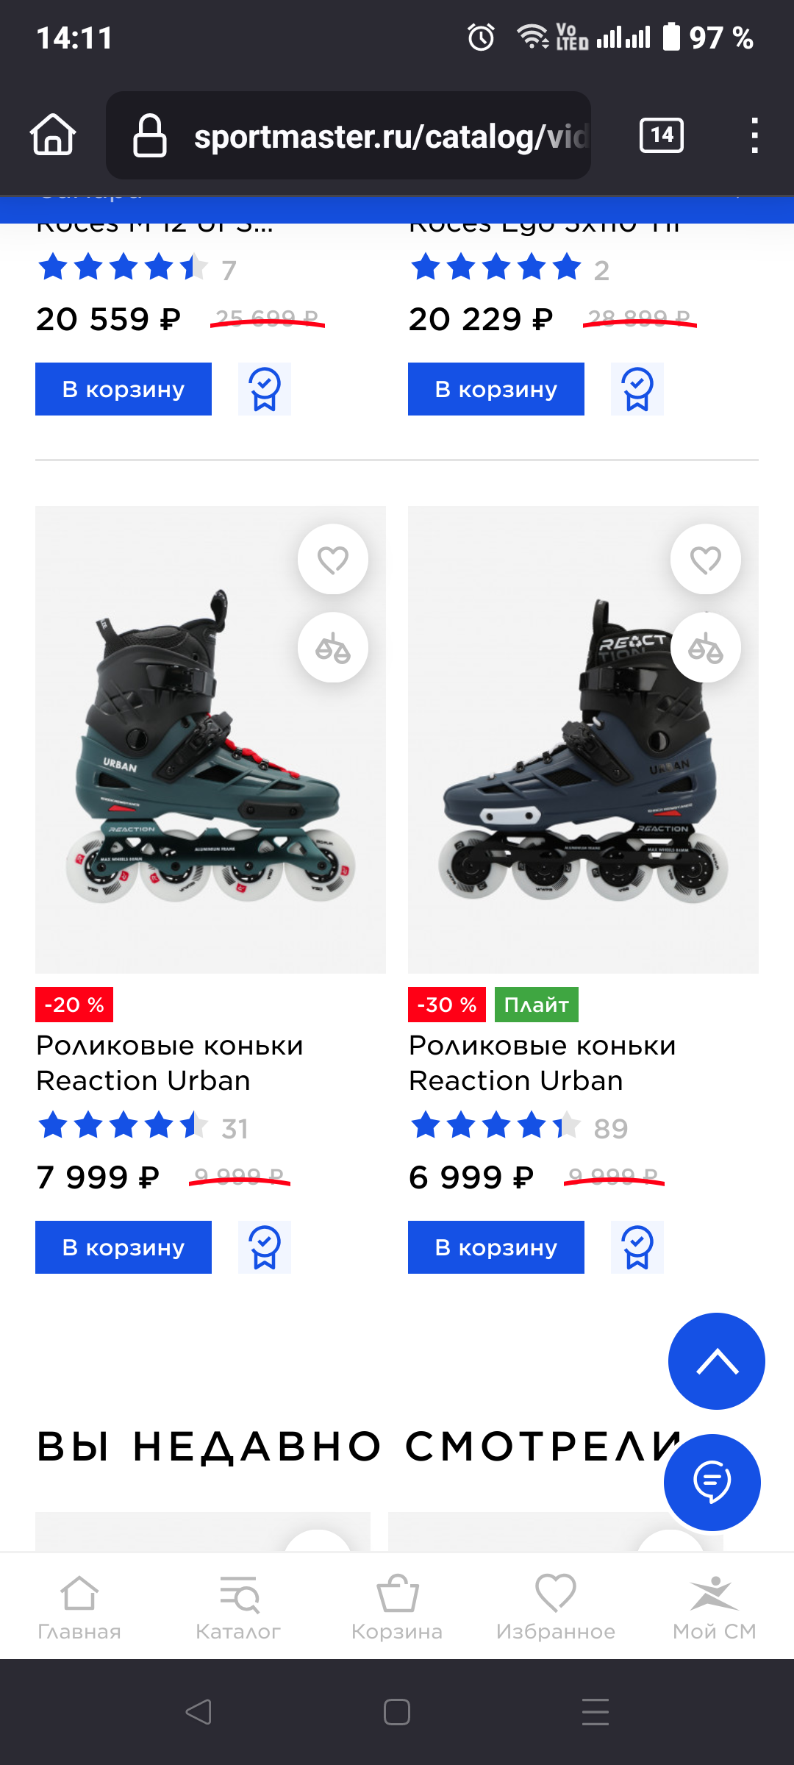Open the browser three-dot menu
This screenshot has height=1765, width=794.
pos(754,135)
